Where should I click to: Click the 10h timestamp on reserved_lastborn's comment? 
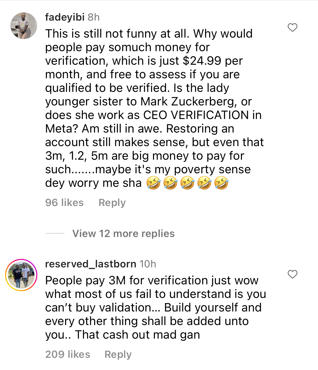[x=148, y=264]
